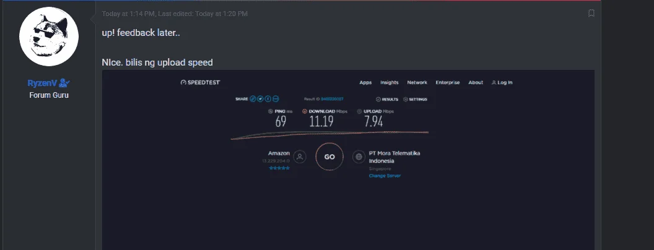Image resolution: width=654 pixels, height=250 pixels.
Task: Click the user icon next to Amazon
Action: (x=300, y=157)
